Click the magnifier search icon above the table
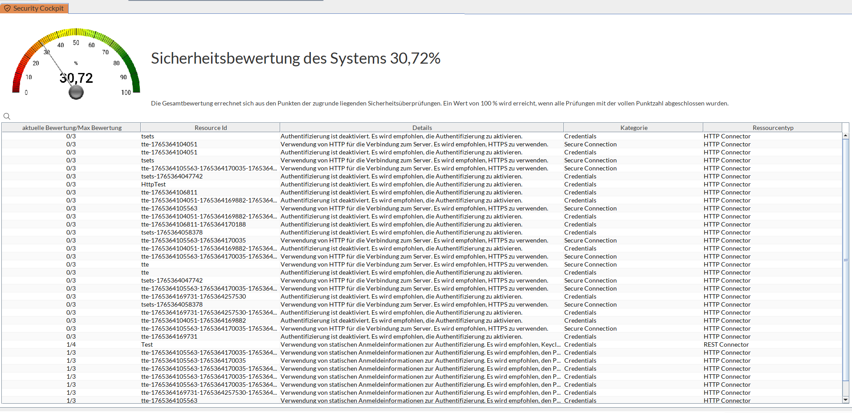This screenshot has width=852, height=413. point(7,116)
